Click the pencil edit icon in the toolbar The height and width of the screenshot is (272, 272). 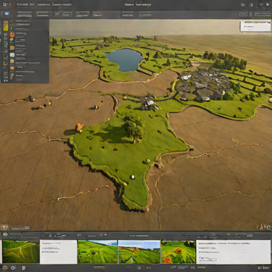(57, 14)
